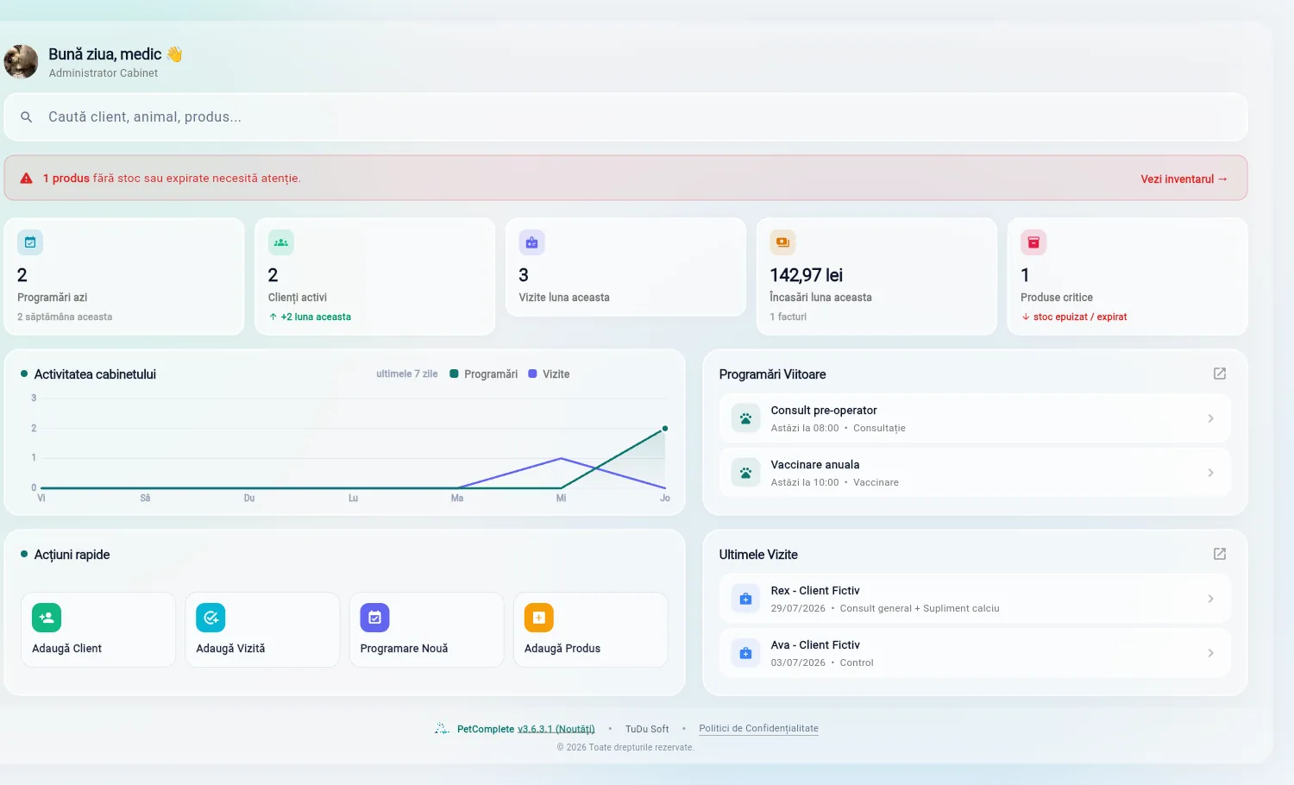This screenshot has width=1294, height=785.
Task: Click the Jo data point on the chart
Action: coord(665,429)
